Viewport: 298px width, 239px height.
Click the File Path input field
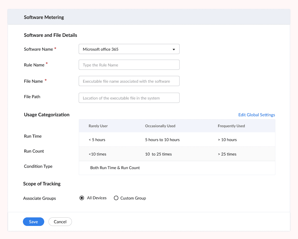pyautogui.click(x=129, y=98)
